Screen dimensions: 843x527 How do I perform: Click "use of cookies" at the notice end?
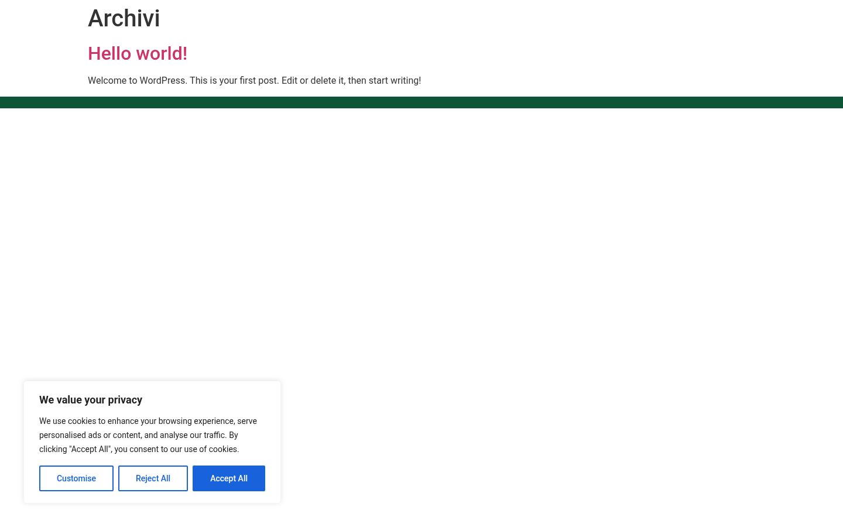tap(211, 449)
